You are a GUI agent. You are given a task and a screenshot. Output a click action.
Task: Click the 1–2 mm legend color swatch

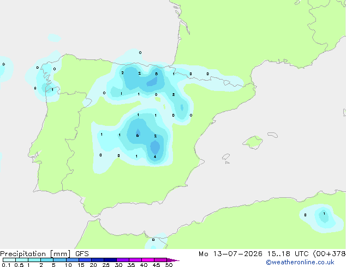point(34,260)
